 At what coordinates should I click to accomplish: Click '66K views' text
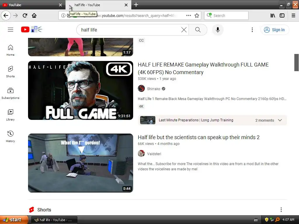[x=146, y=143]
